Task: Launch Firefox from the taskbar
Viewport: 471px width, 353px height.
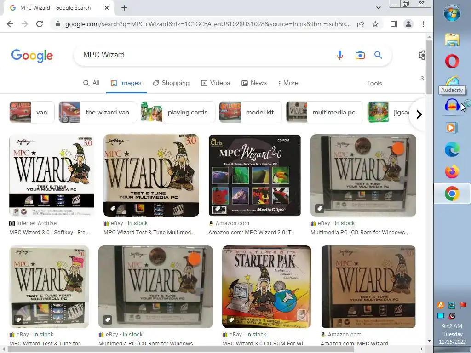Action: (452, 172)
